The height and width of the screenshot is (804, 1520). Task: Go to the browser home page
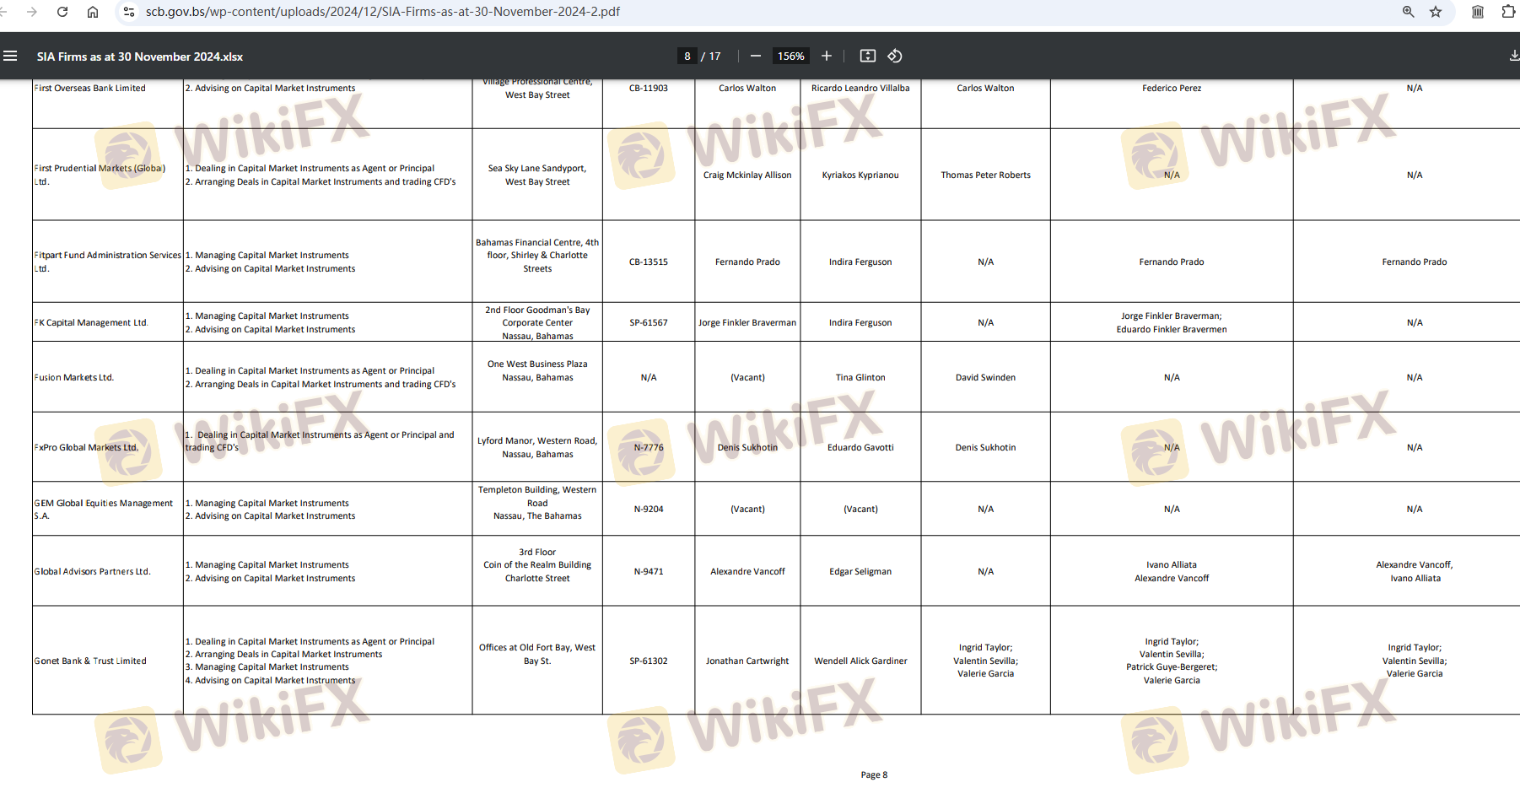pyautogui.click(x=93, y=12)
